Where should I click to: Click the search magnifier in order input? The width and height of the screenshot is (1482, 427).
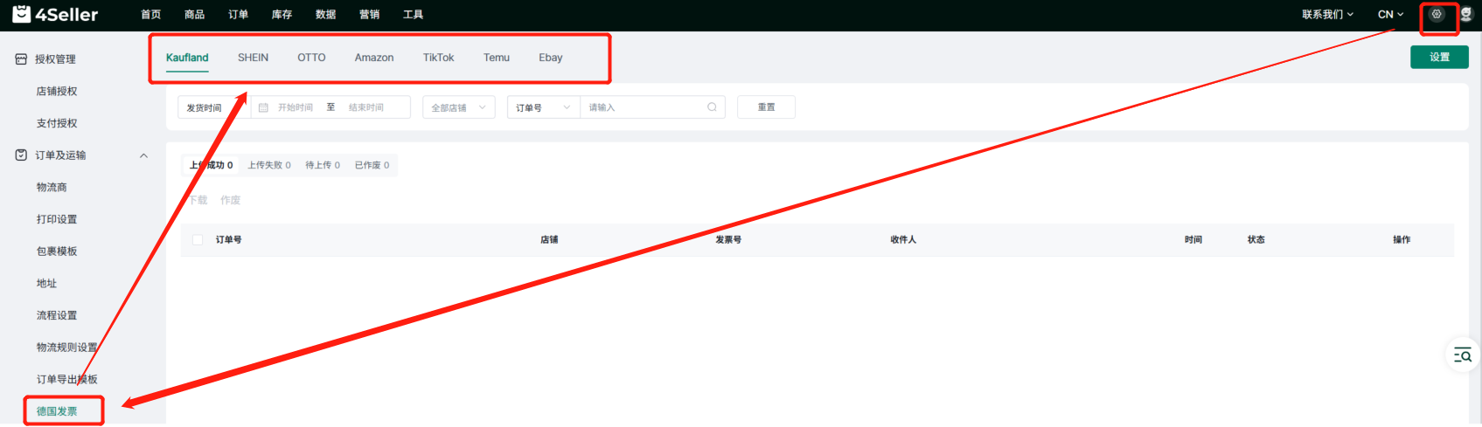tap(712, 107)
